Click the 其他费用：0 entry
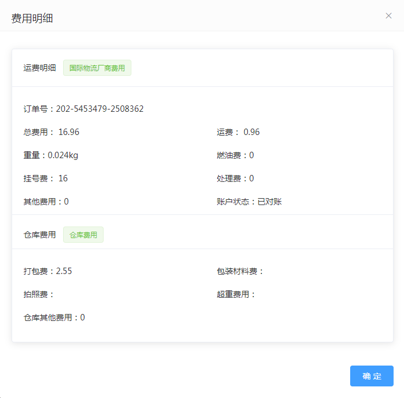 46,202
